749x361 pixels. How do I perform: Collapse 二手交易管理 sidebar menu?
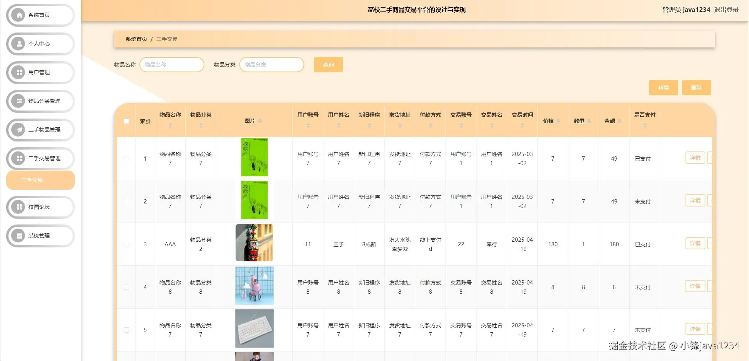point(41,158)
